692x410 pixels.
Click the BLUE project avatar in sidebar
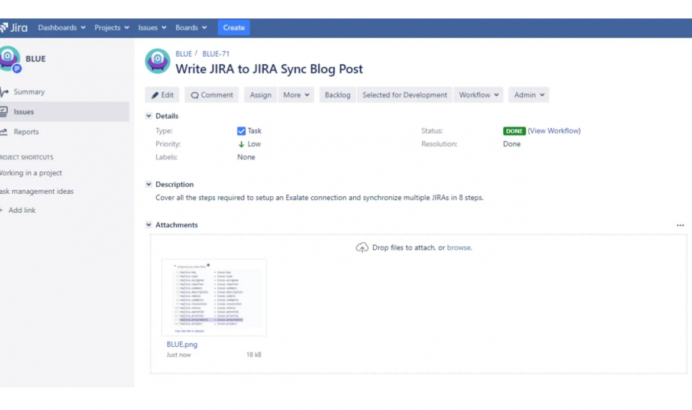[x=9, y=58]
